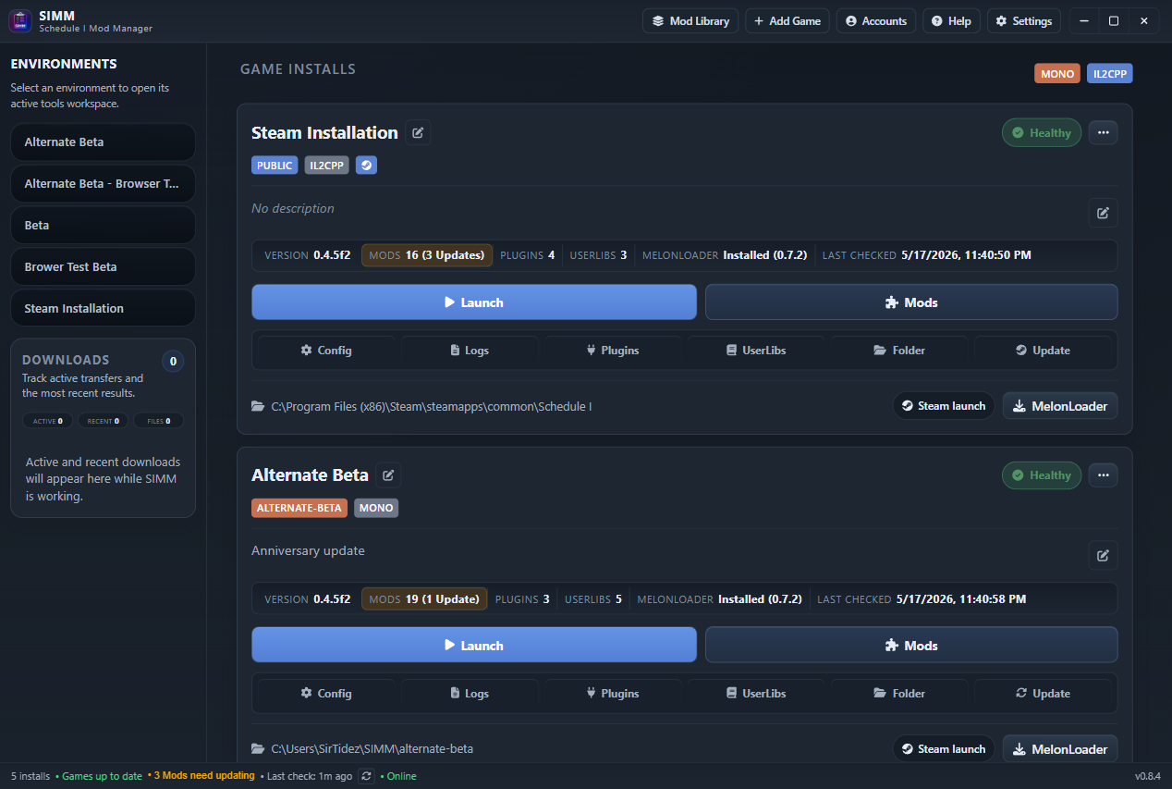Open the Help page
This screenshot has width=1172, height=789.
(x=951, y=21)
